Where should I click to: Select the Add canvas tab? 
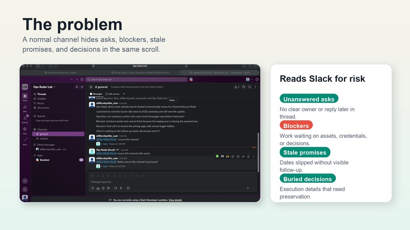tap(112, 94)
